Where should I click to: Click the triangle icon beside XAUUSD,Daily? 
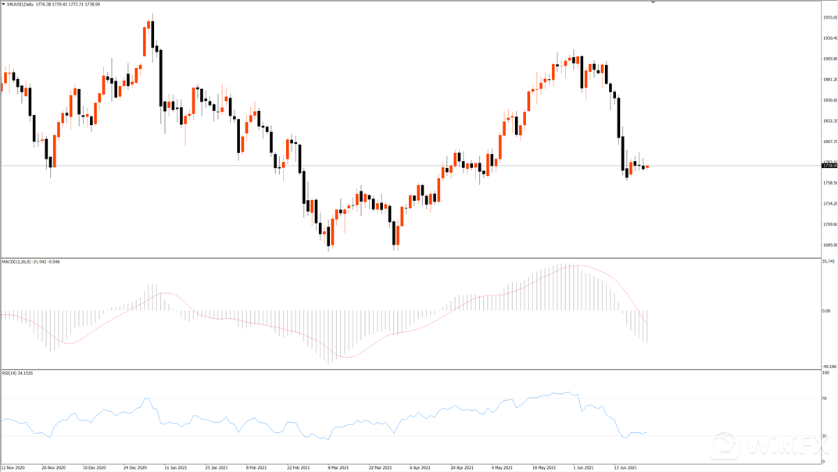(x=3, y=5)
